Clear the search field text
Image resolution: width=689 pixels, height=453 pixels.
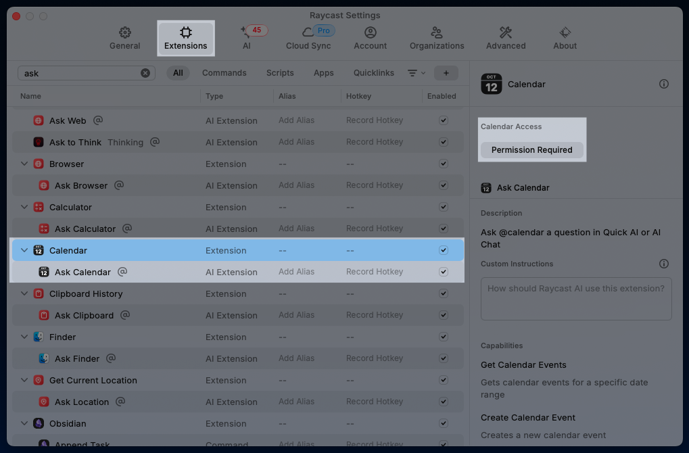point(145,74)
